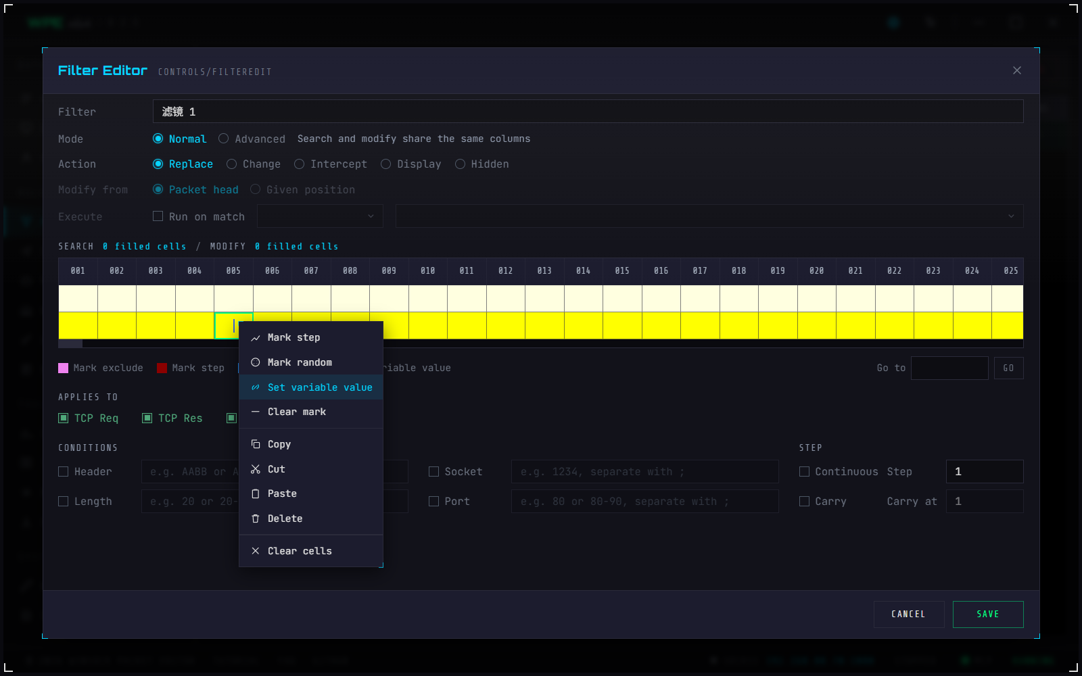Viewport: 1082px width, 676px height.
Task: Click the Clear cells X icon
Action: (x=256, y=551)
